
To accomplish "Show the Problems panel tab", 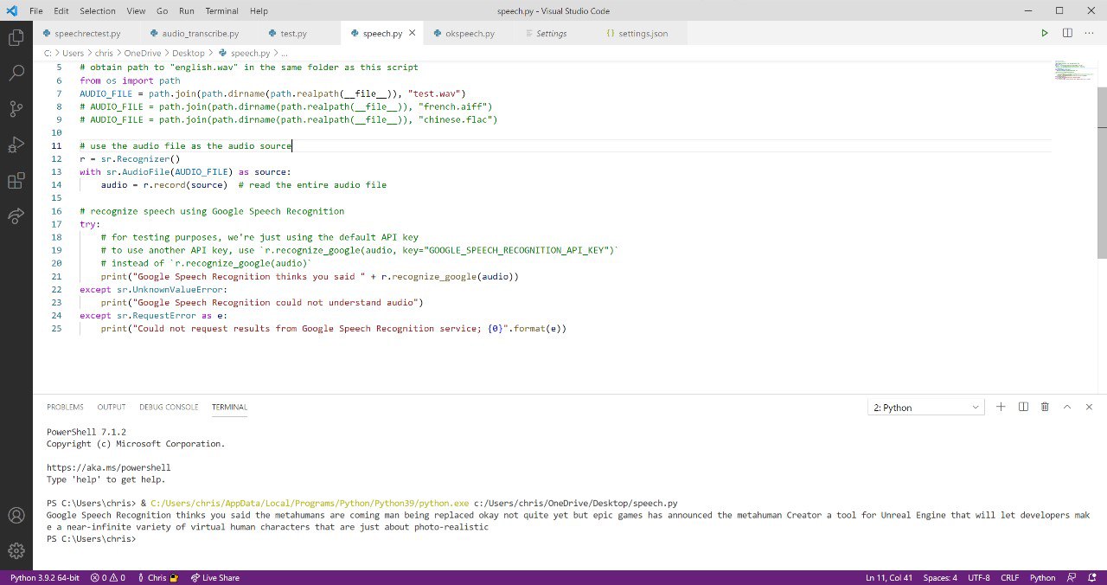I will pos(65,407).
